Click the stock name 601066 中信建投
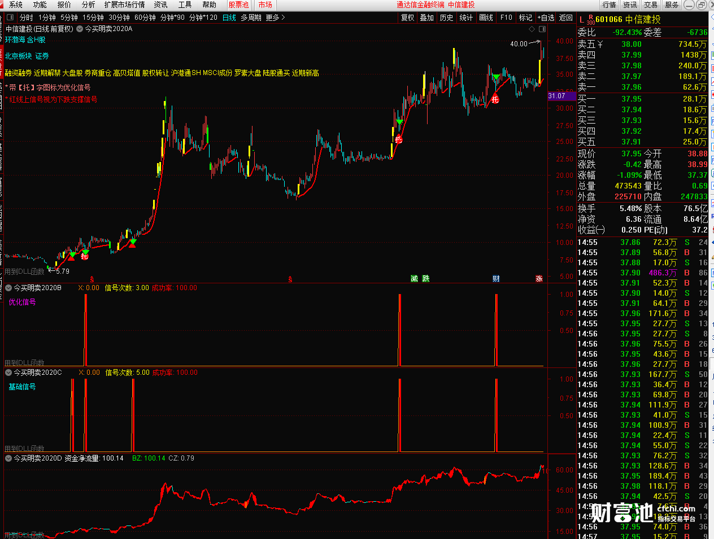Viewport: 714px width, 539px height. point(628,20)
